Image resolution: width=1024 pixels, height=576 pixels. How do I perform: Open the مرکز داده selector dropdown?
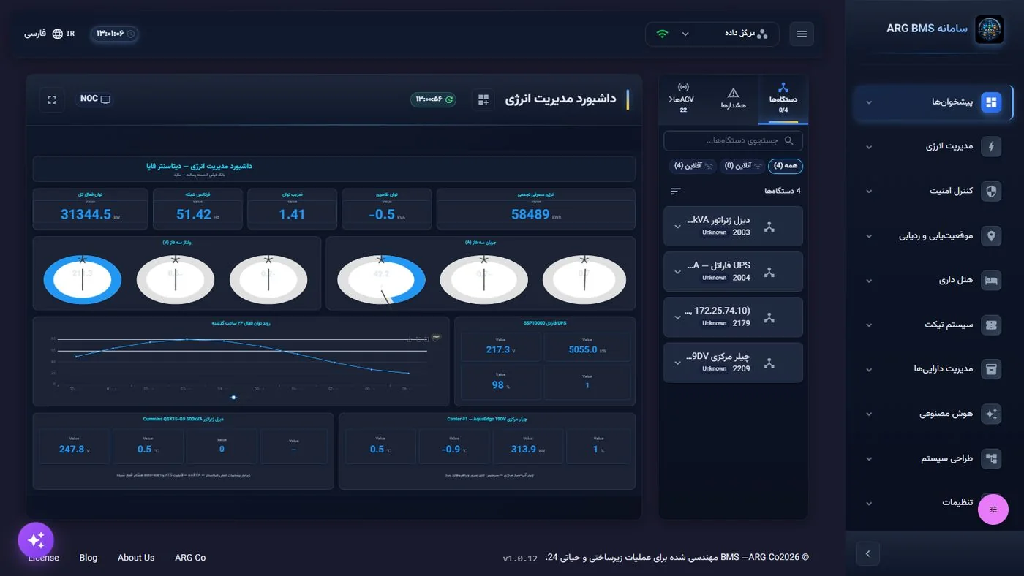(x=712, y=34)
